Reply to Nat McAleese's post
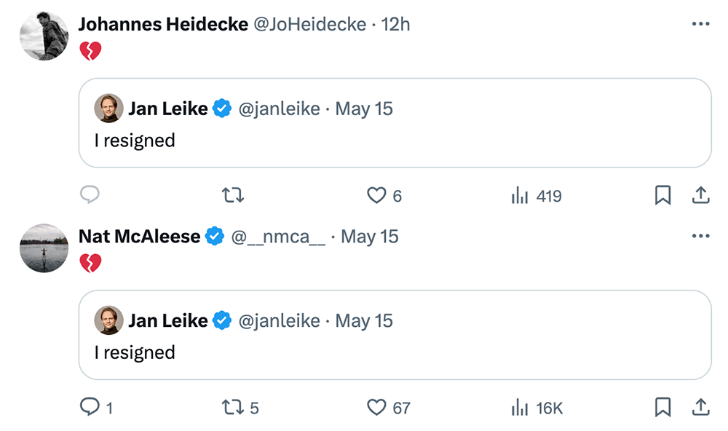This screenshot has width=728, height=431. pos(89,407)
